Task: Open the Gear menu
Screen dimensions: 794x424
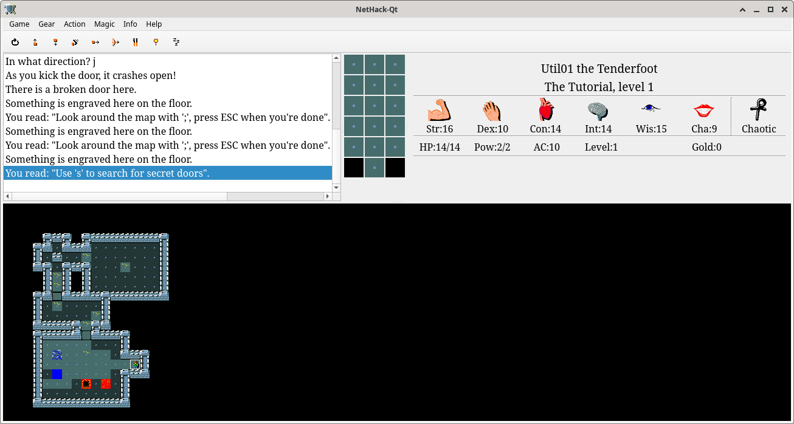Action: click(x=47, y=24)
